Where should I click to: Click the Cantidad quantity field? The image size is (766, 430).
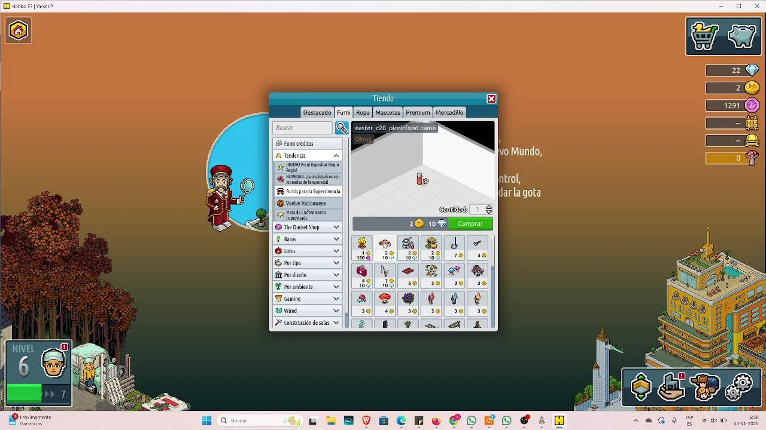pyautogui.click(x=478, y=210)
